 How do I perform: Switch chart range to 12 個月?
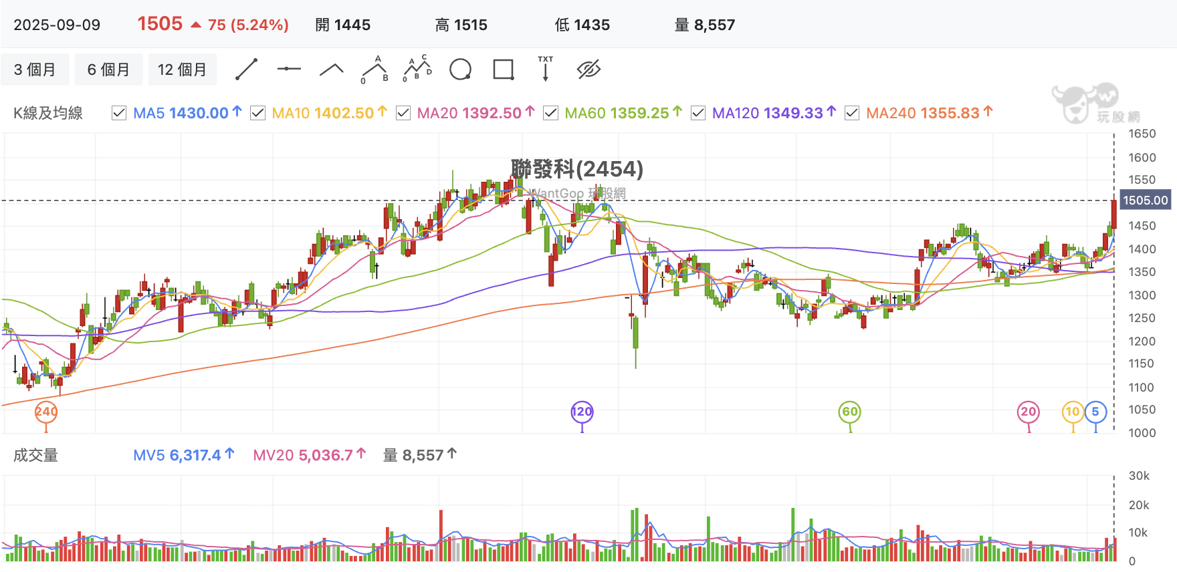coord(182,69)
